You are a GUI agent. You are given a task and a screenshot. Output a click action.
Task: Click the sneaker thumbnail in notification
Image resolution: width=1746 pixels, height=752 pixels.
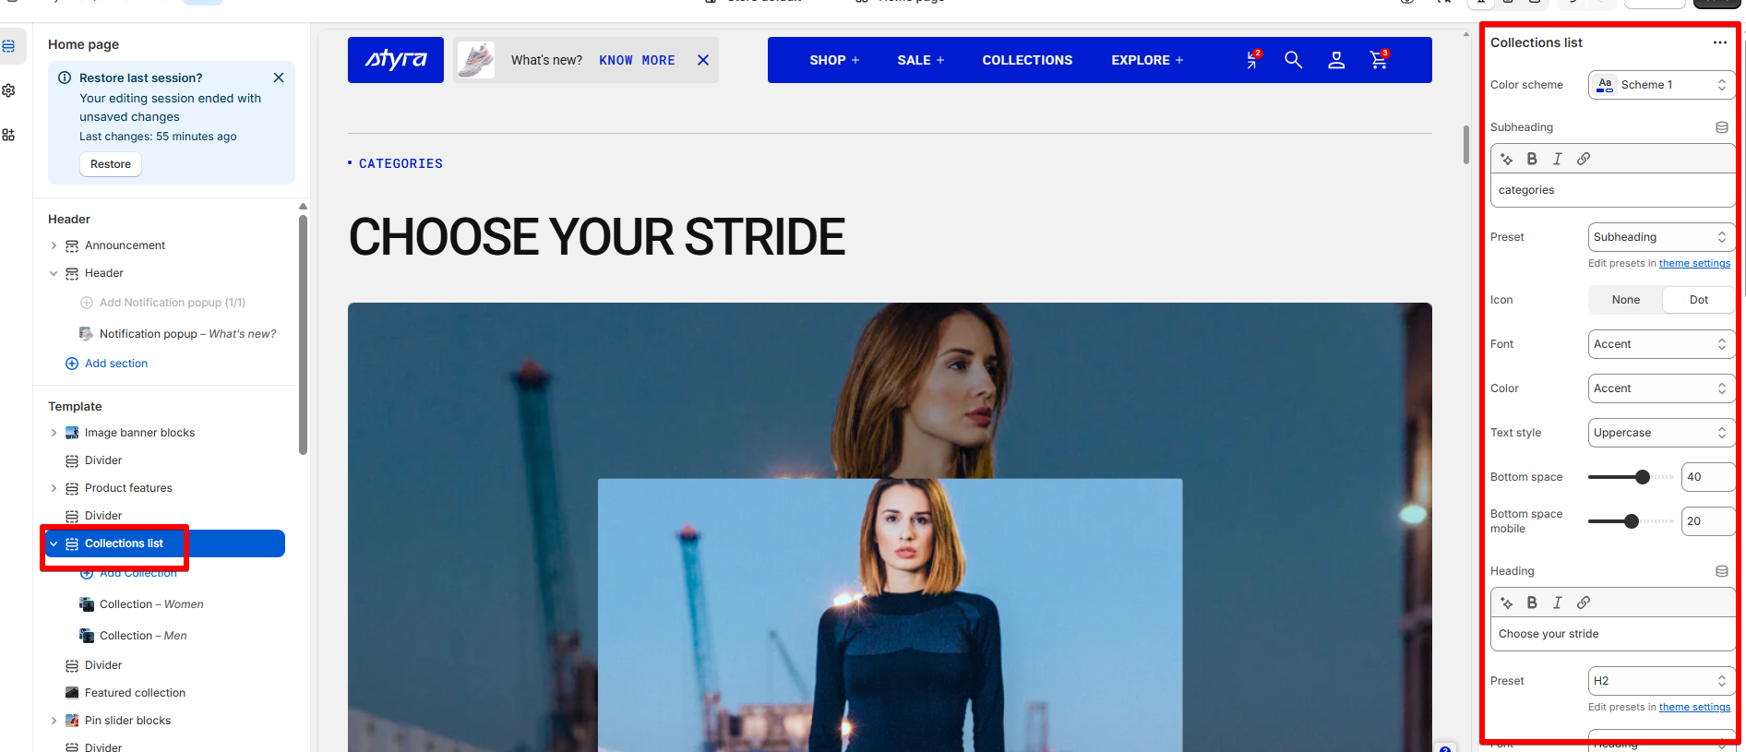click(476, 60)
